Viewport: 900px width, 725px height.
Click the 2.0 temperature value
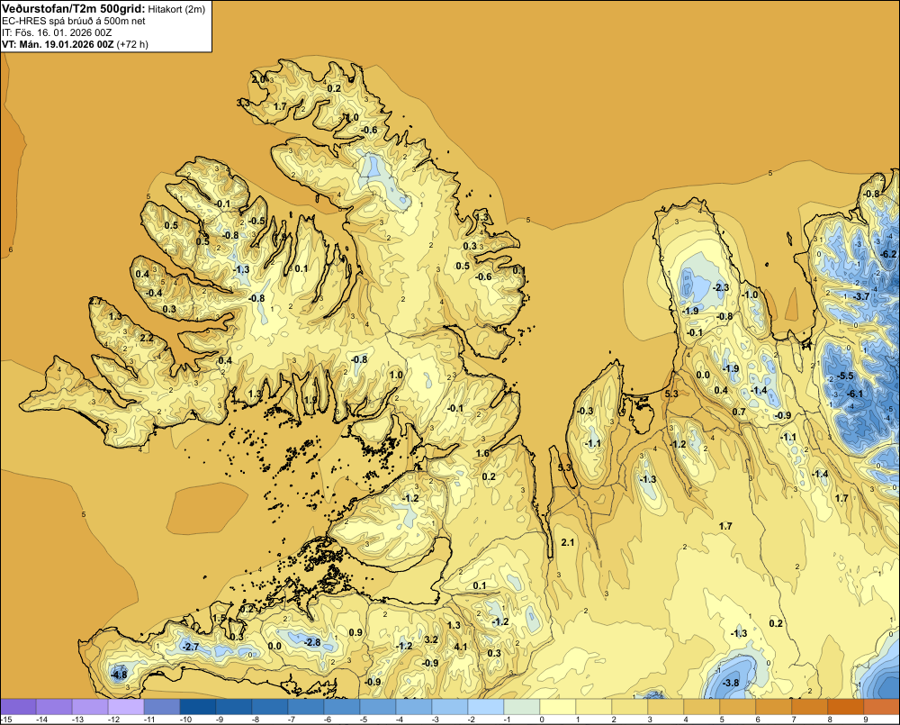click(259, 79)
